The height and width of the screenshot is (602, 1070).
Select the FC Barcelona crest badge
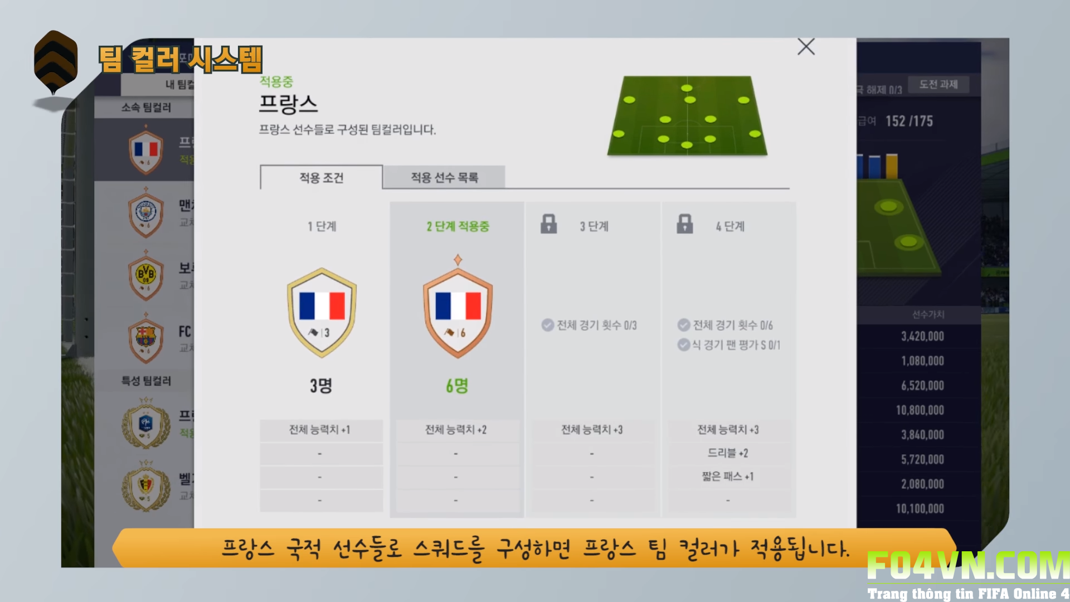pos(146,338)
